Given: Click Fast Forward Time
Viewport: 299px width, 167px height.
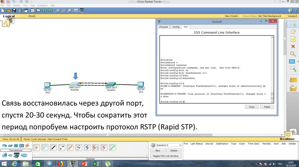Looking at the screenshot, I should (x=58, y=139).
